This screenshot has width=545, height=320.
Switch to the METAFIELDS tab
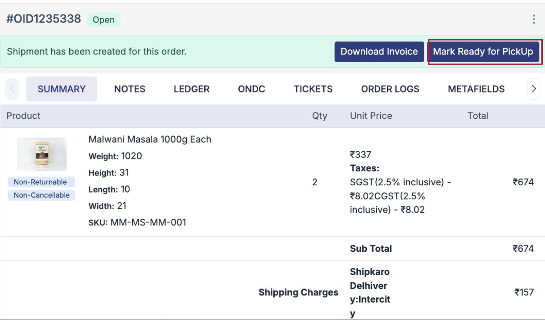point(476,89)
